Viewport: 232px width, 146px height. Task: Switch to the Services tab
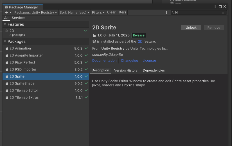(19, 18)
